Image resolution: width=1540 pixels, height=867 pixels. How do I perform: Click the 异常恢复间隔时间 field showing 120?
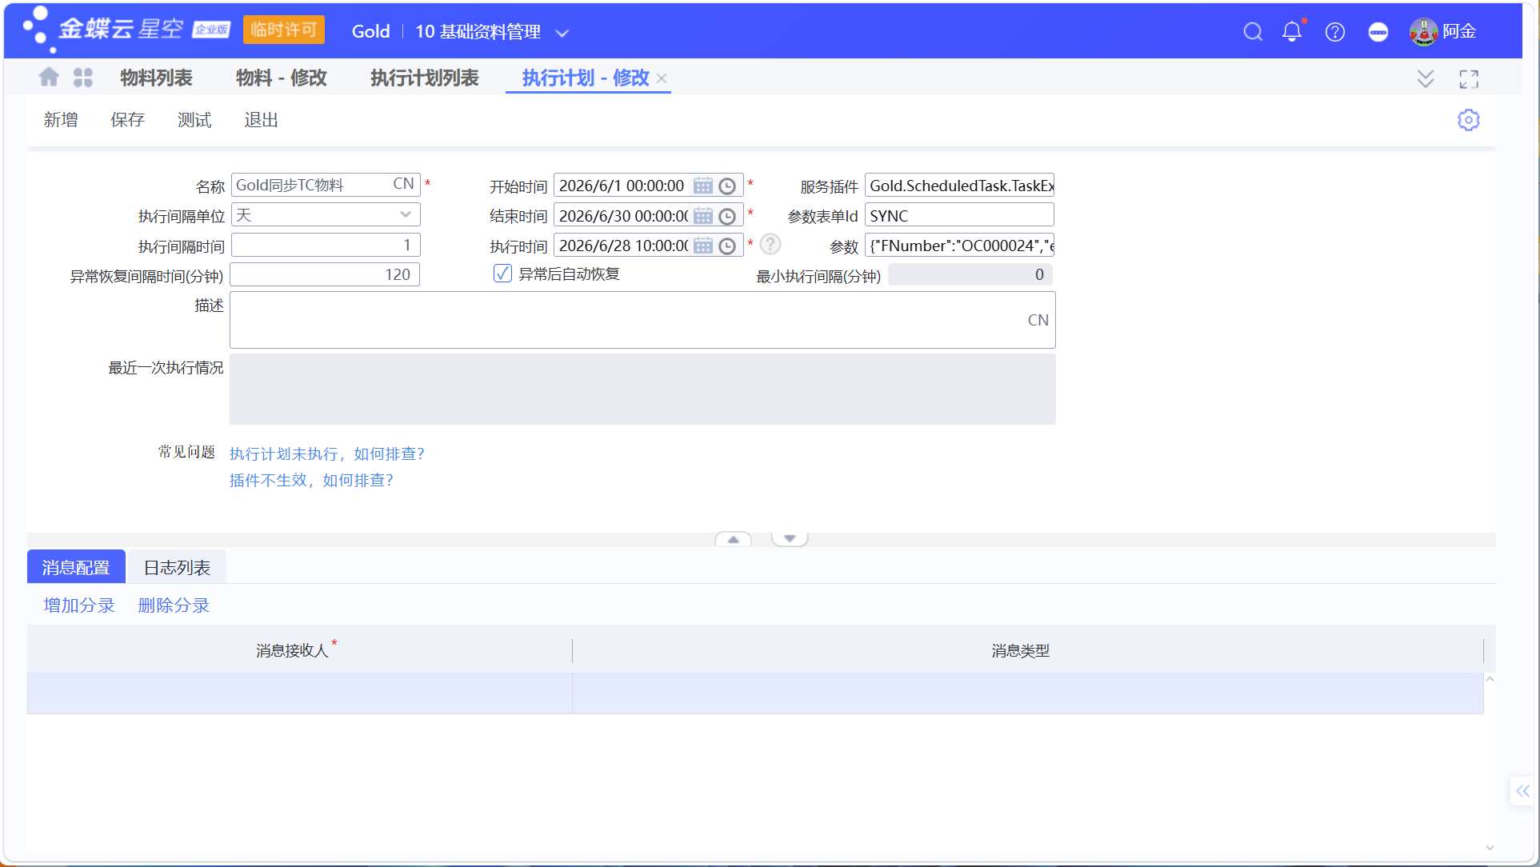326,274
